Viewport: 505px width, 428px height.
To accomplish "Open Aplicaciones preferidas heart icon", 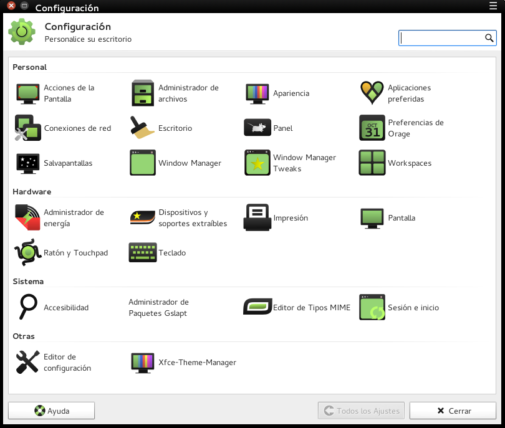I will pyautogui.click(x=372, y=93).
